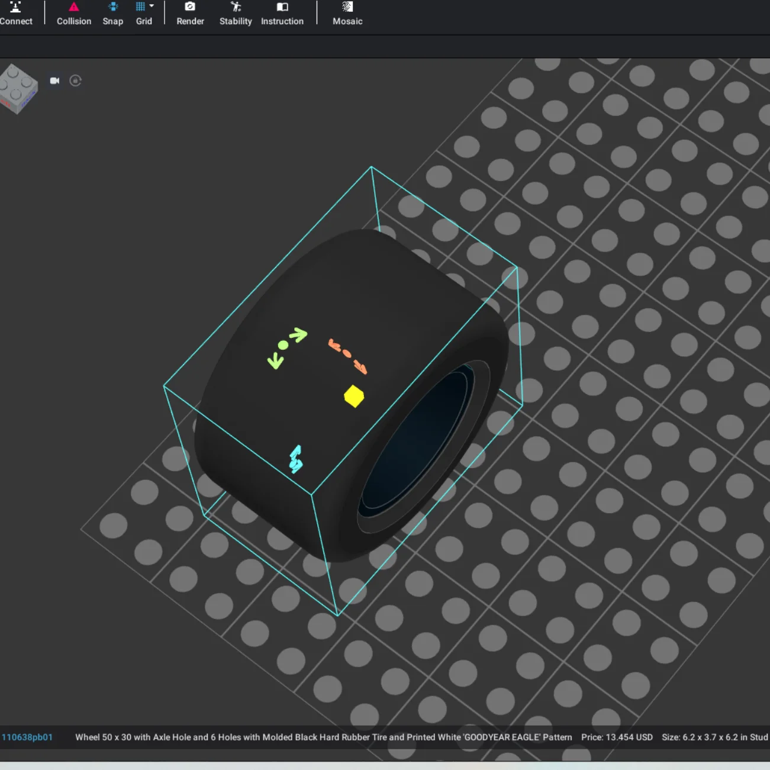770x770 pixels.
Task: Click the Size in Stud readout
Action: (x=715, y=737)
